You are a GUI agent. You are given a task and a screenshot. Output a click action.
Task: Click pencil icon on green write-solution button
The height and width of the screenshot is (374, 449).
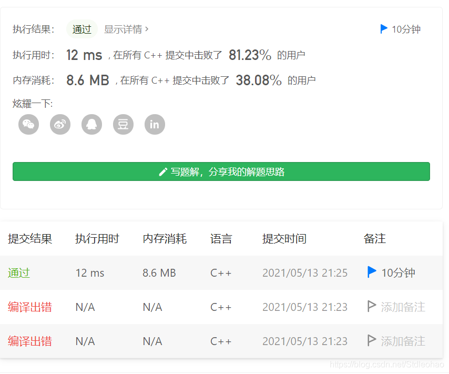(163, 171)
